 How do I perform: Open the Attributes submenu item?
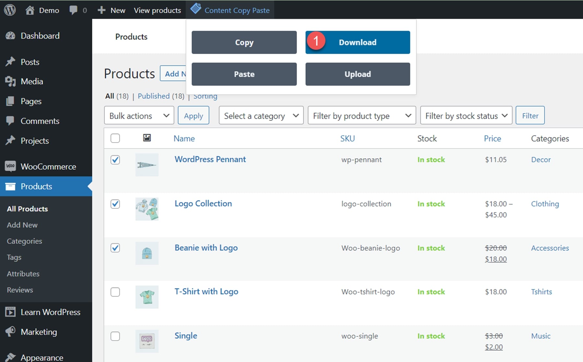[x=23, y=274]
